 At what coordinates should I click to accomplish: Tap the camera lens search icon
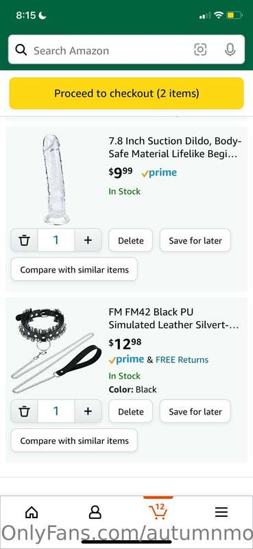click(200, 49)
